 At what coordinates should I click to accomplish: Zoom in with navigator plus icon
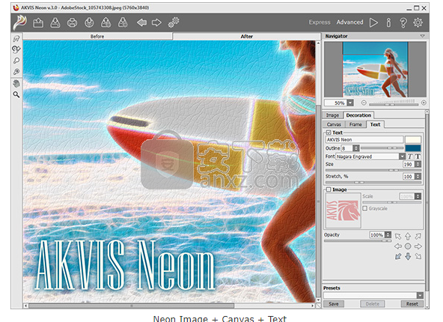[424, 103]
